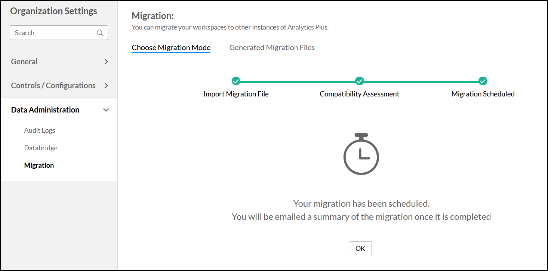
Task: Select the Compatibility Assessment step checkmark
Action: (x=359, y=81)
